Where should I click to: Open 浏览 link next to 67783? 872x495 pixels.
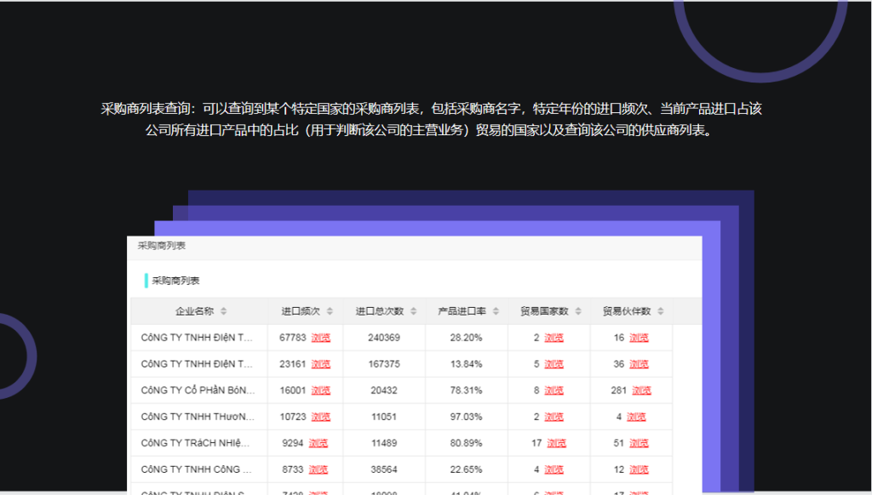[321, 338]
